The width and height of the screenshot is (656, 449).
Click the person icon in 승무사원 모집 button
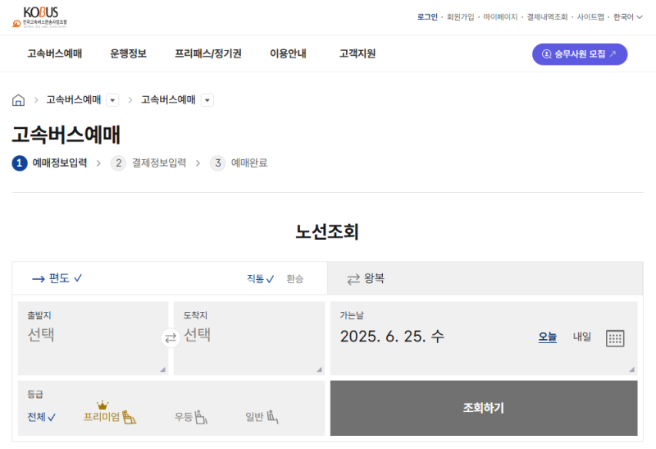[546, 54]
